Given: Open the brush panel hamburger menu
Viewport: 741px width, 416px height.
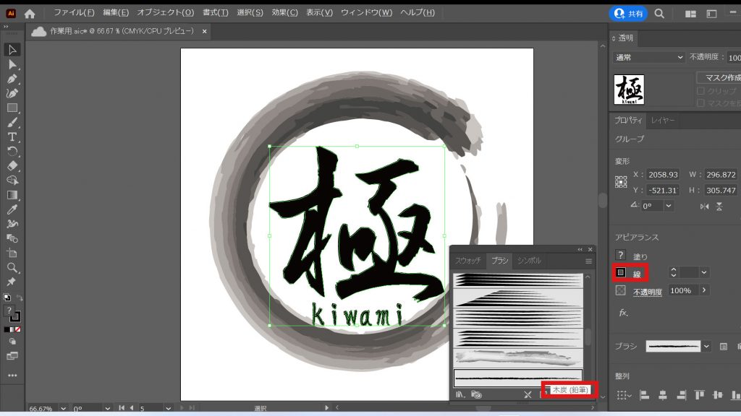Looking at the screenshot, I should (x=588, y=261).
